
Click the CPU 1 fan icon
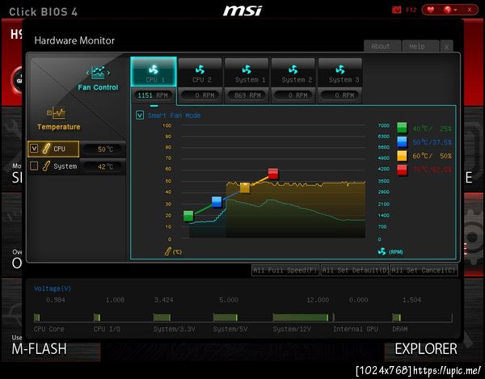(x=154, y=69)
